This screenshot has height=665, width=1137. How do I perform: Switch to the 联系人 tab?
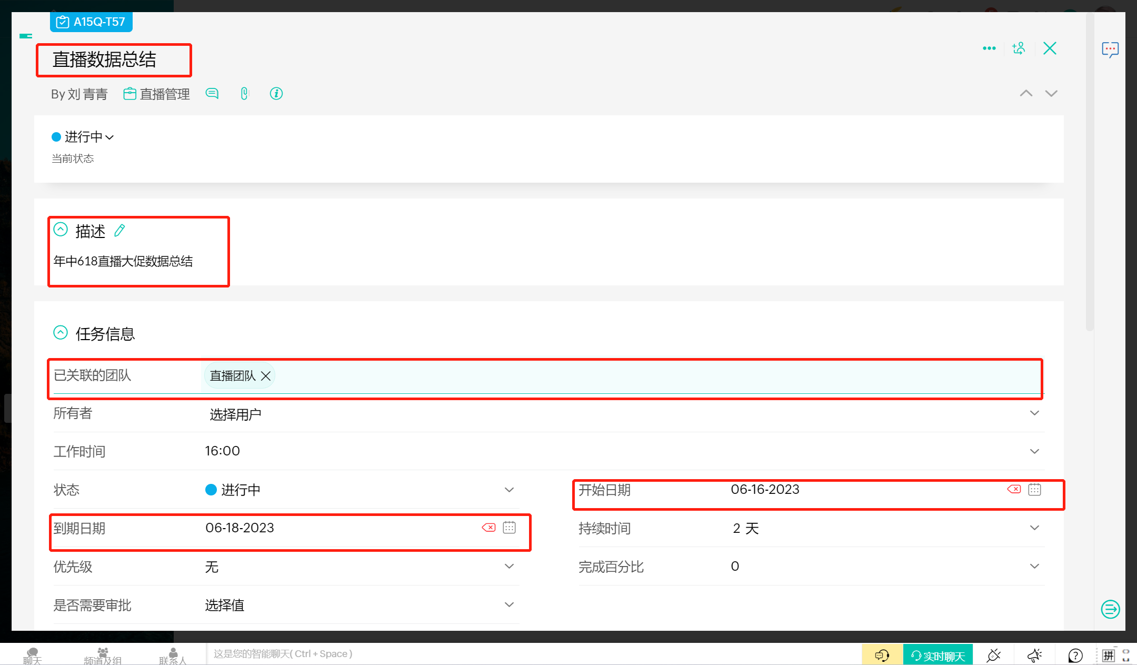click(173, 656)
